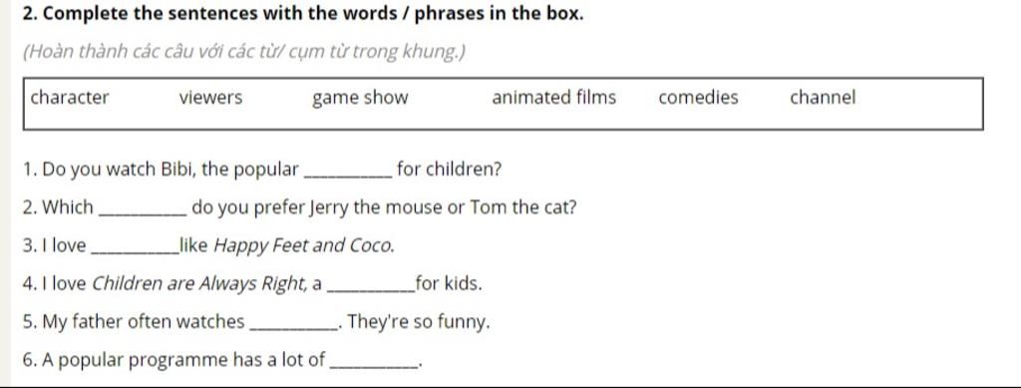This screenshot has height=388, width=1021.
Task: Click the italic title 'Happy Feet and Coco'
Action: tap(304, 246)
